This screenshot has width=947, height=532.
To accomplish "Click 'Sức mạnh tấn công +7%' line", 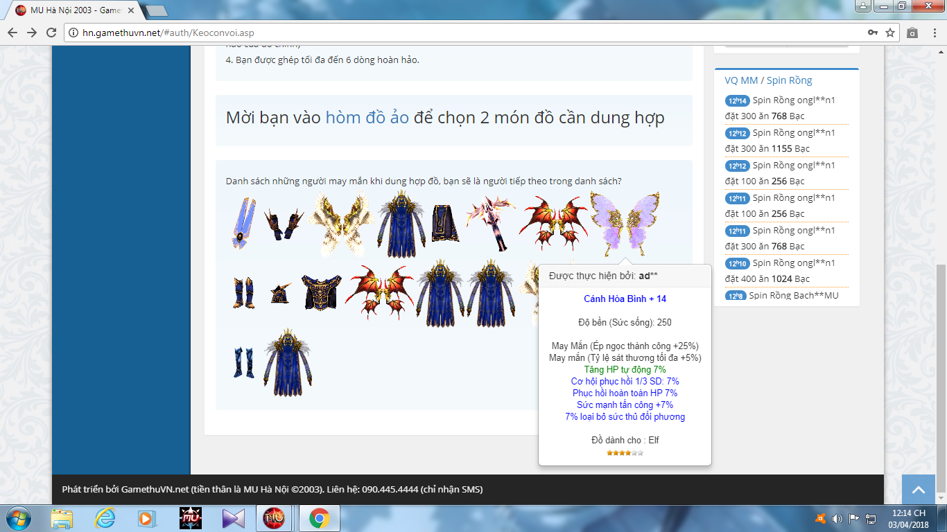I will 625,405.
